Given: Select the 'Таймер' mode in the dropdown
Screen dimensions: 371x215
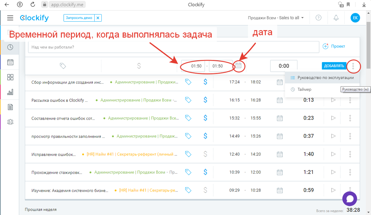Looking at the screenshot, I should [x=322, y=89].
